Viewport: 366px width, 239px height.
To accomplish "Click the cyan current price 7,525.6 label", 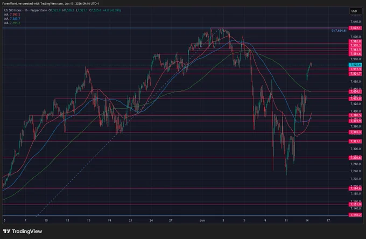I will 355,65.
